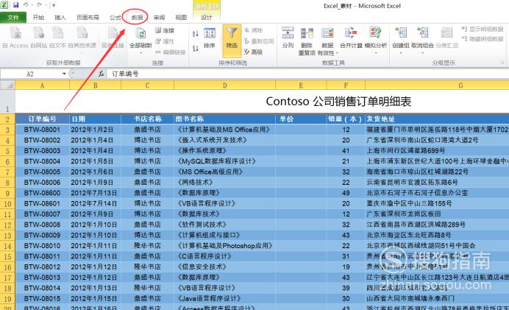
Task: Click the 连接 connections button
Action: [165, 30]
